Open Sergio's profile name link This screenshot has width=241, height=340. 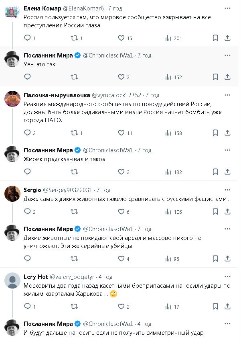point(32,190)
